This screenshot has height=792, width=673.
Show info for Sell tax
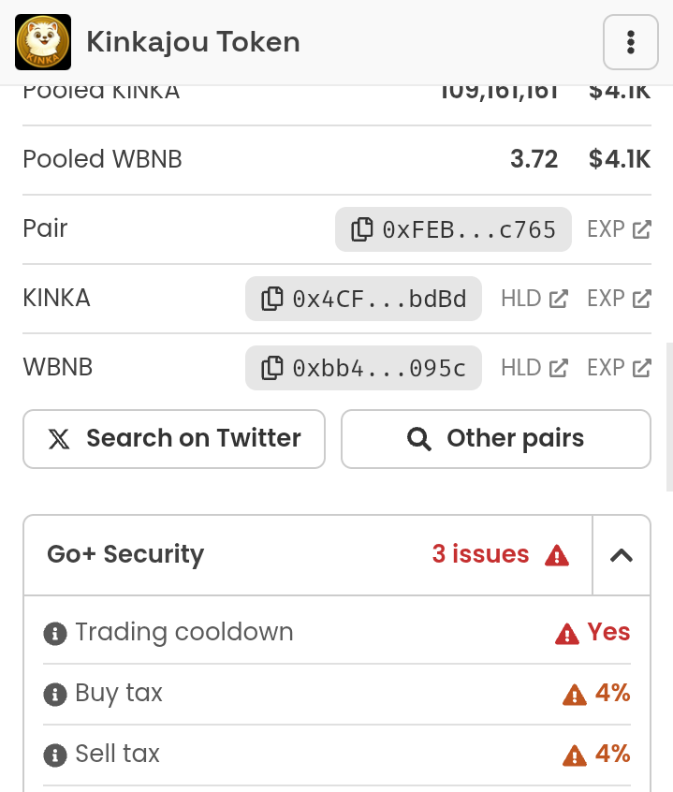tap(55, 755)
